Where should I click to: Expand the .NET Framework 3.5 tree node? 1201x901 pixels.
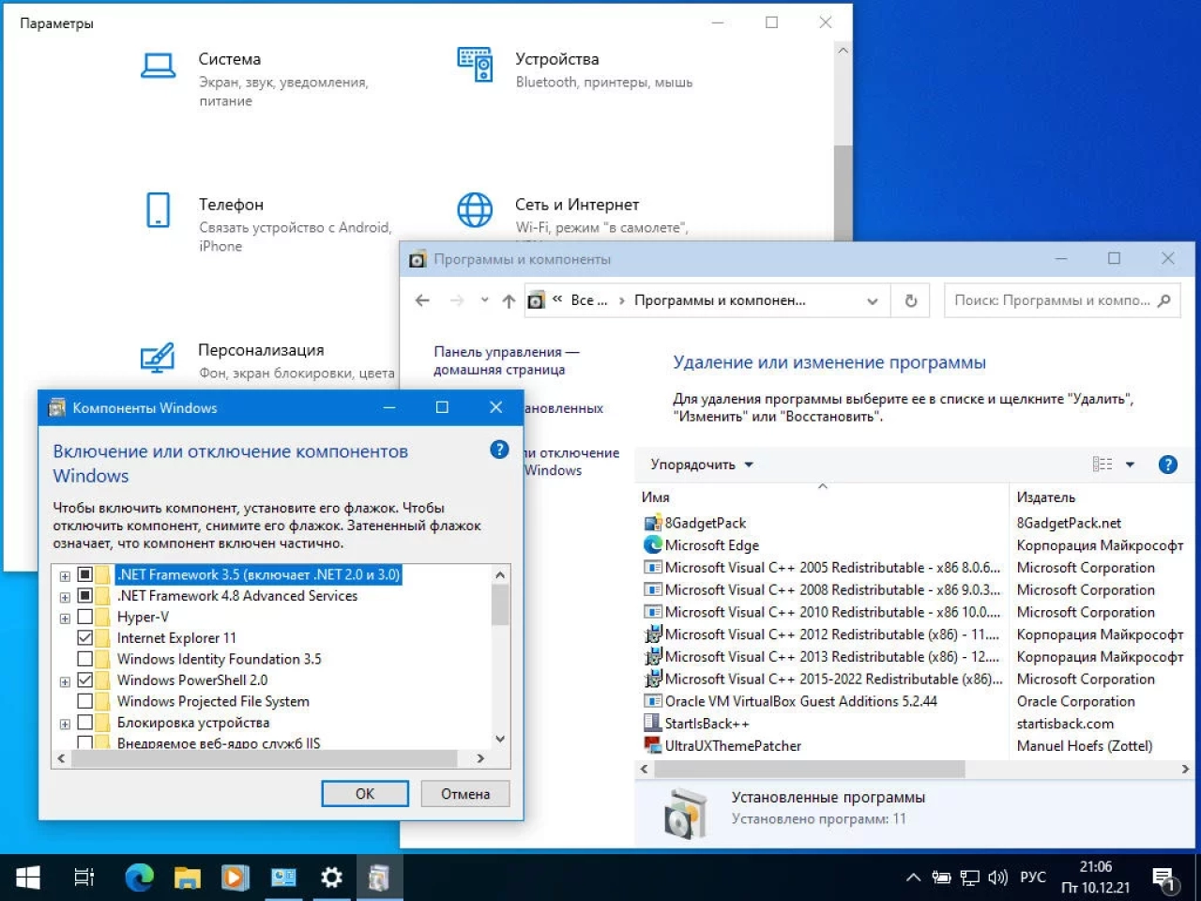[65, 576]
